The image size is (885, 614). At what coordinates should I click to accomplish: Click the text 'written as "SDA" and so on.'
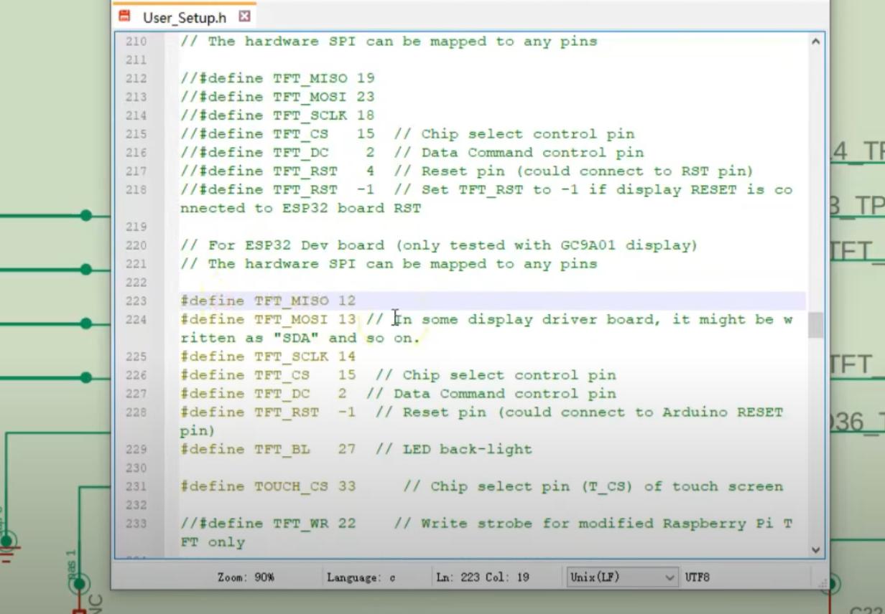pyautogui.click(x=300, y=338)
